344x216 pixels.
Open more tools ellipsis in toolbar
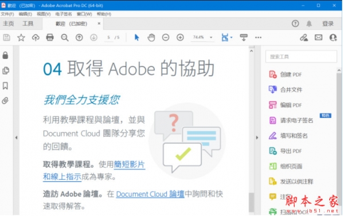(x=258, y=37)
